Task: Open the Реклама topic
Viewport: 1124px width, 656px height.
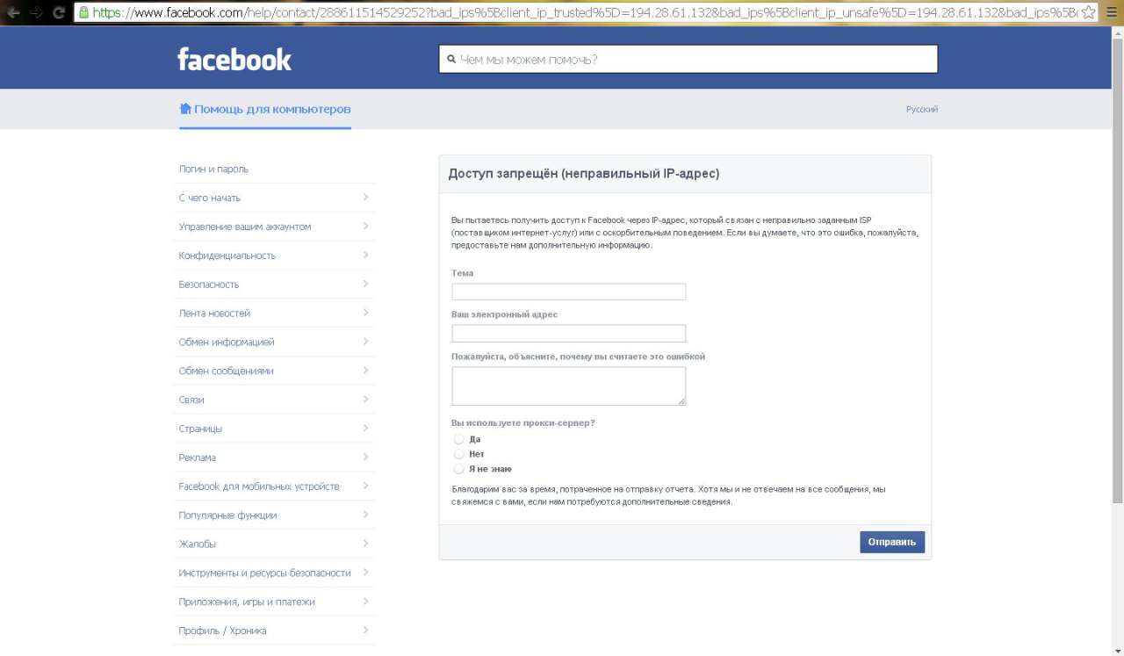Action: [x=197, y=458]
